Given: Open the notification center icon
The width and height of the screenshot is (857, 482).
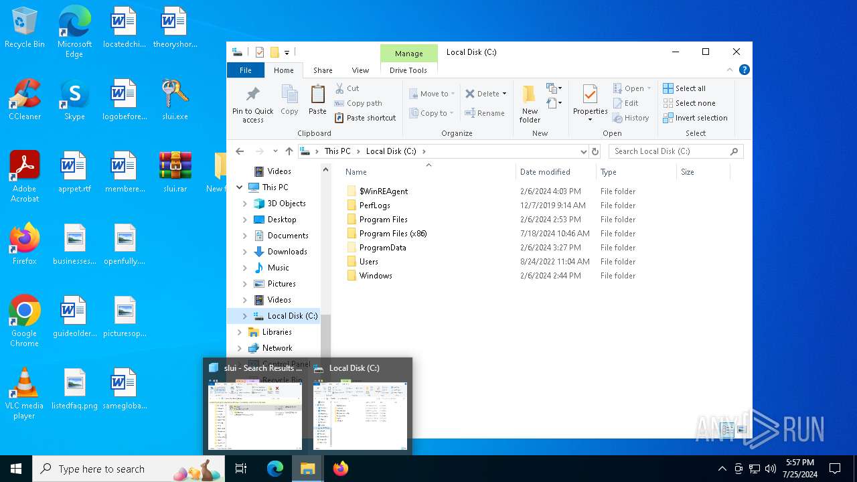Looking at the screenshot, I should [x=835, y=469].
